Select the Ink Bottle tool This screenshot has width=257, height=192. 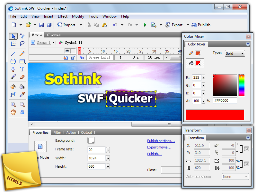[x=13, y=87]
